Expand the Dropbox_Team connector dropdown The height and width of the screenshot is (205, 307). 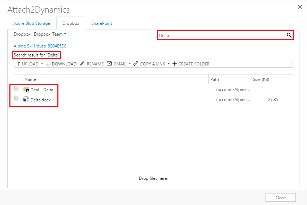65,34
